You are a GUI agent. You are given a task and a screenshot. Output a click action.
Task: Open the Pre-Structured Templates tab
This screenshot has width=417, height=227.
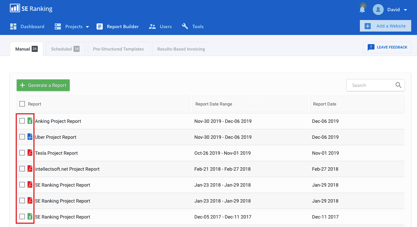point(118,49)
